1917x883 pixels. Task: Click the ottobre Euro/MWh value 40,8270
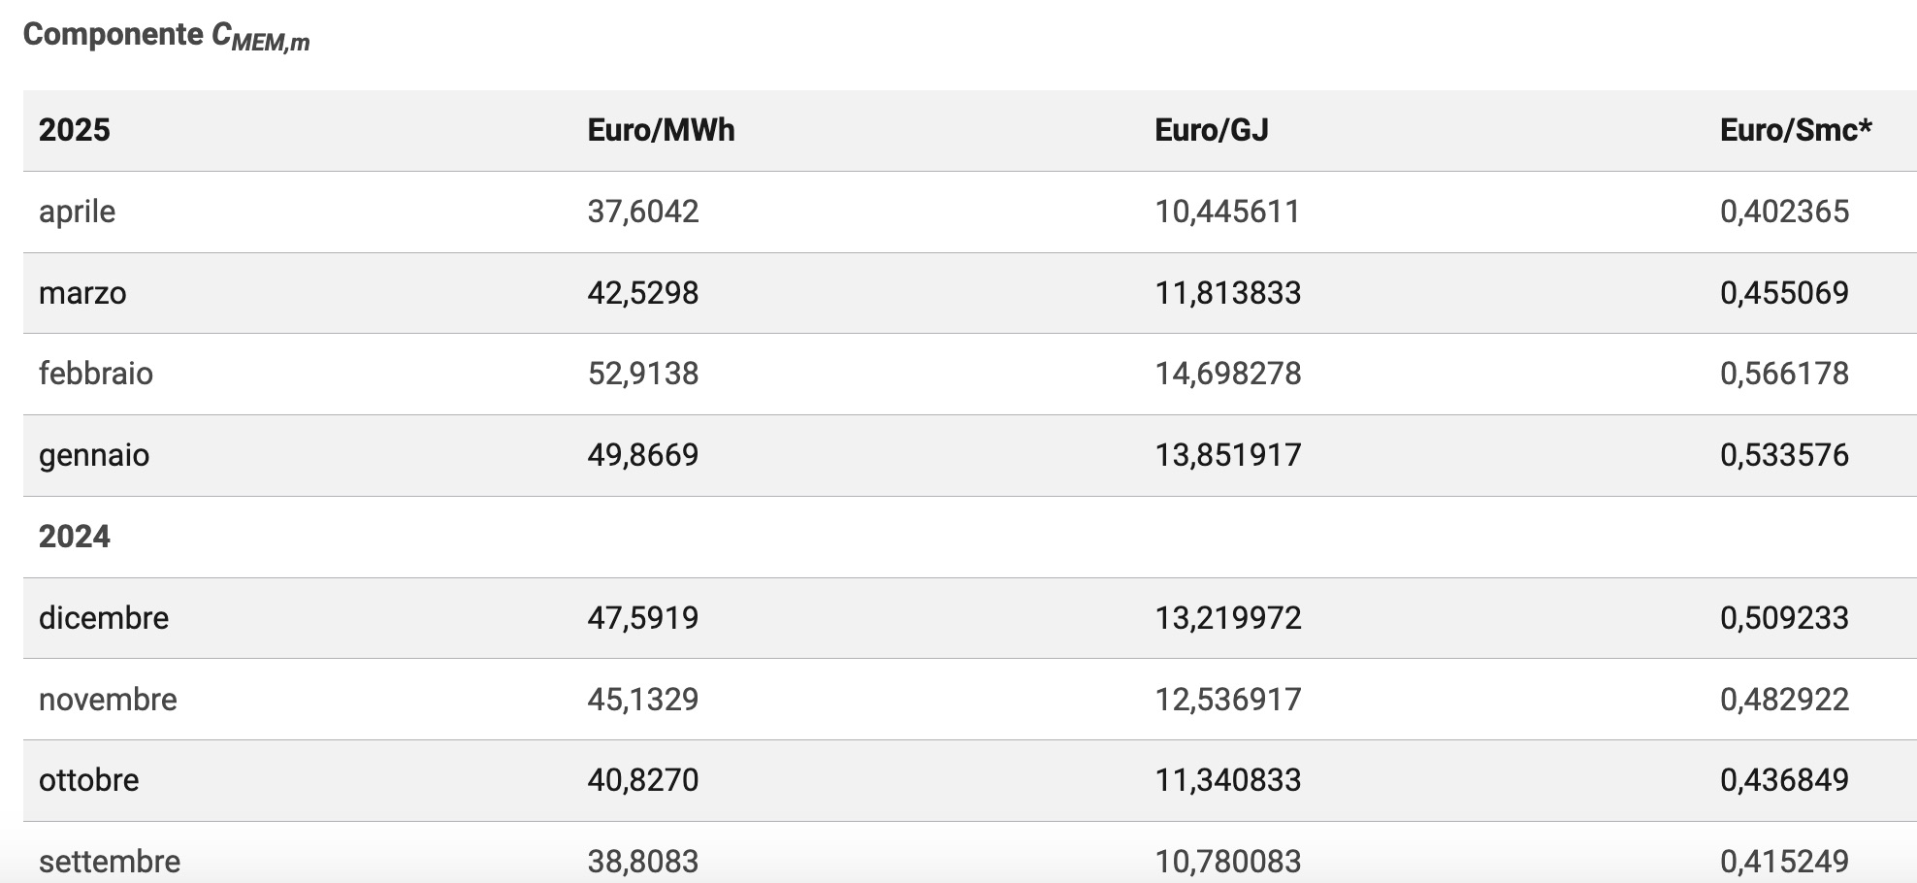tap(642, 780)
